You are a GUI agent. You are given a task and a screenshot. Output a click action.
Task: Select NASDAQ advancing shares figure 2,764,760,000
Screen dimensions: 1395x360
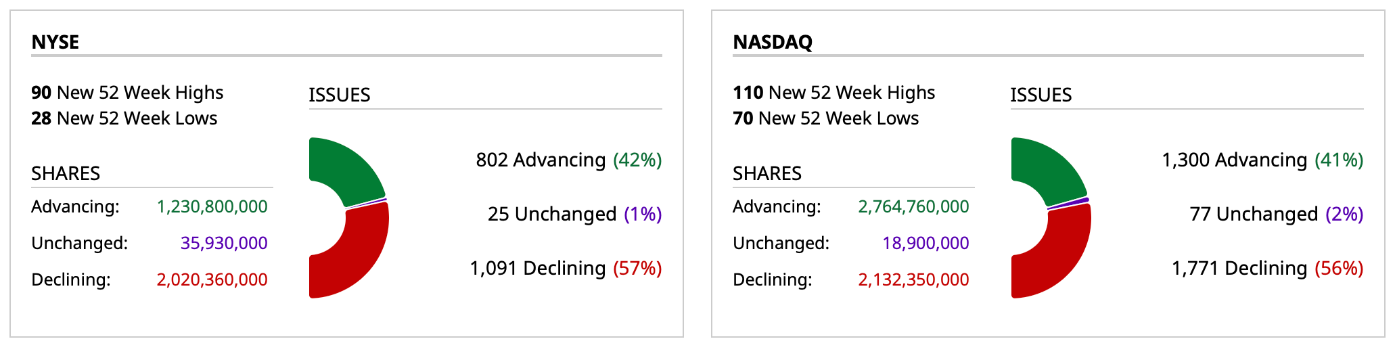913,206
